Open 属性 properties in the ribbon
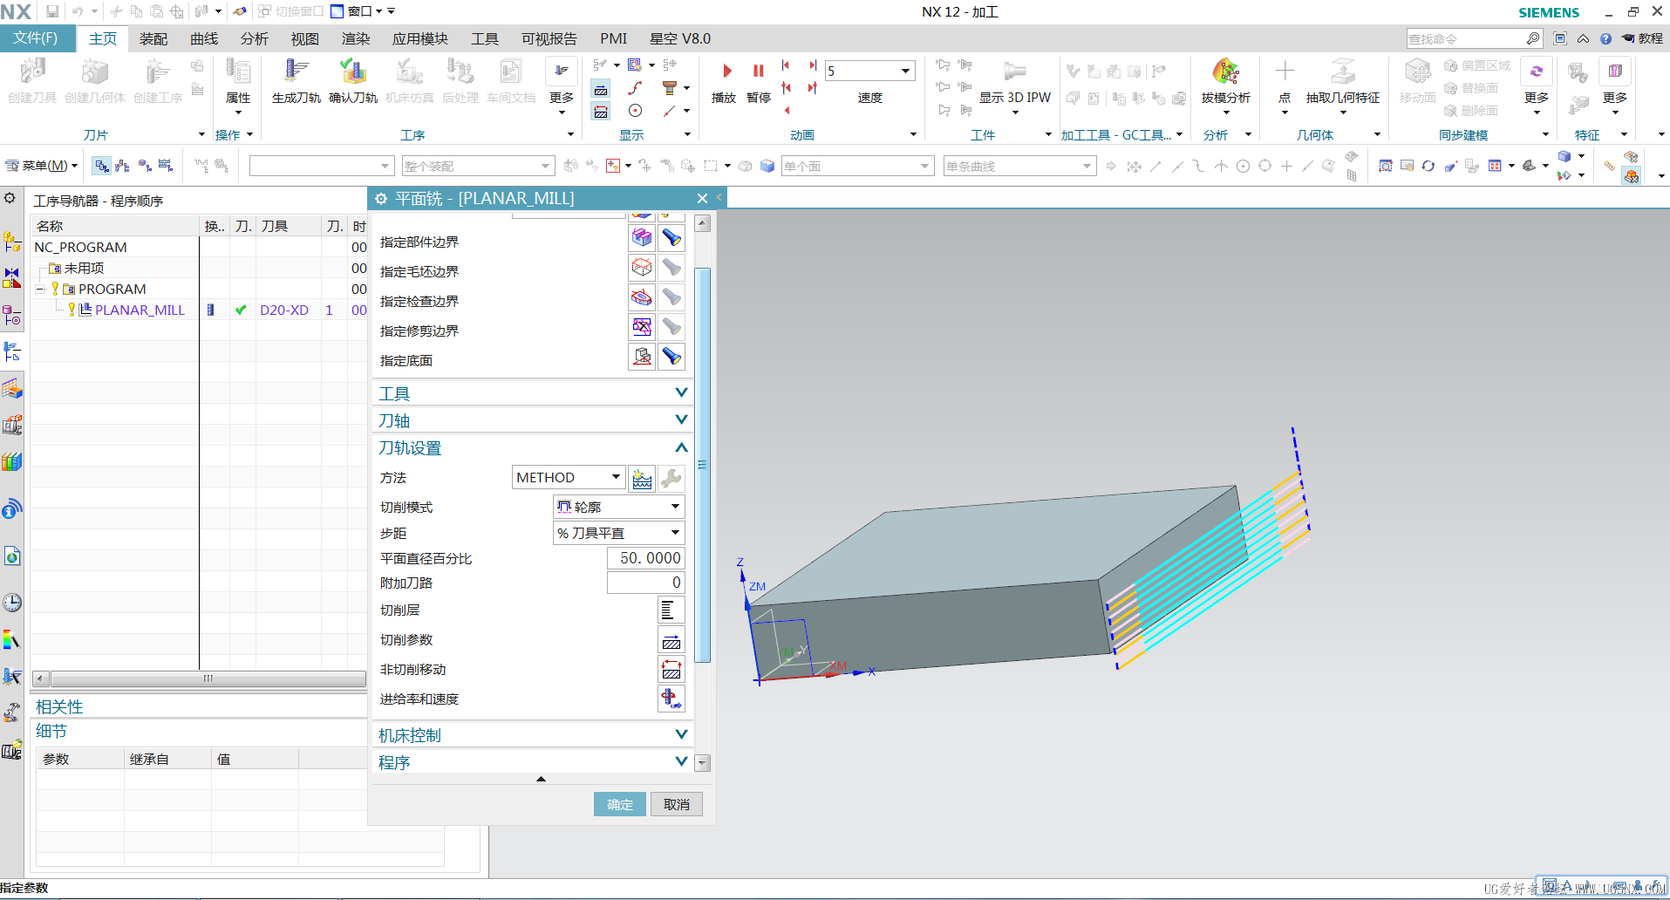This screenshot has width=1670, height=900. pos(238,72)
